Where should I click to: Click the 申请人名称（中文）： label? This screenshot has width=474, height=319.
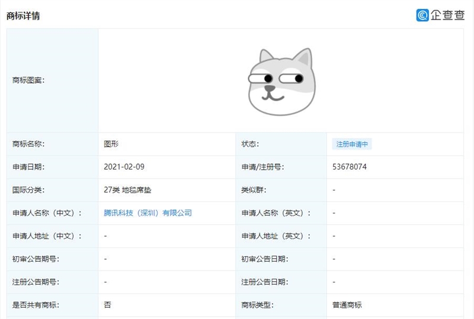pos(47,213)
